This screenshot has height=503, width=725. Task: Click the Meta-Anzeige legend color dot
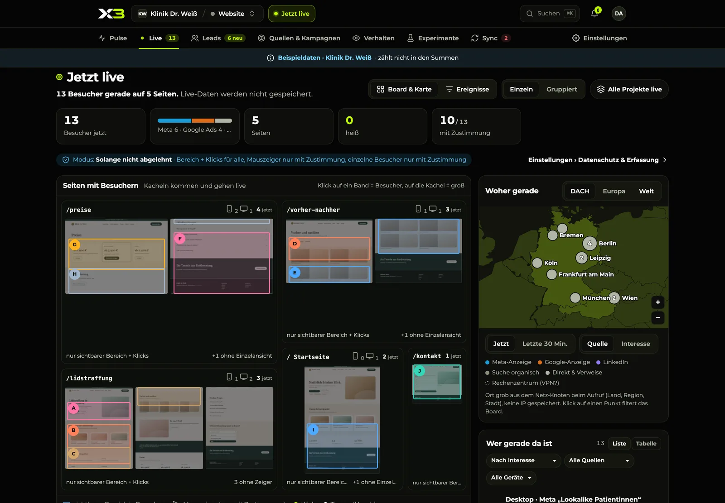pyautogui.click(x=488, y=362)
